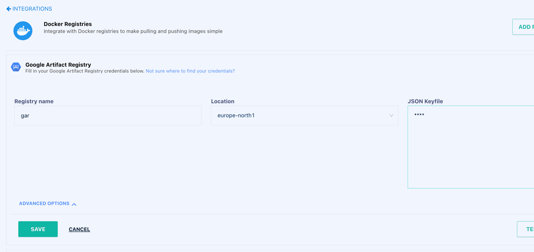The height and width of the screenshot is (252, 534).
Task: Open the credentials help link
Action: pyautogui.click(x=190, y=71)
